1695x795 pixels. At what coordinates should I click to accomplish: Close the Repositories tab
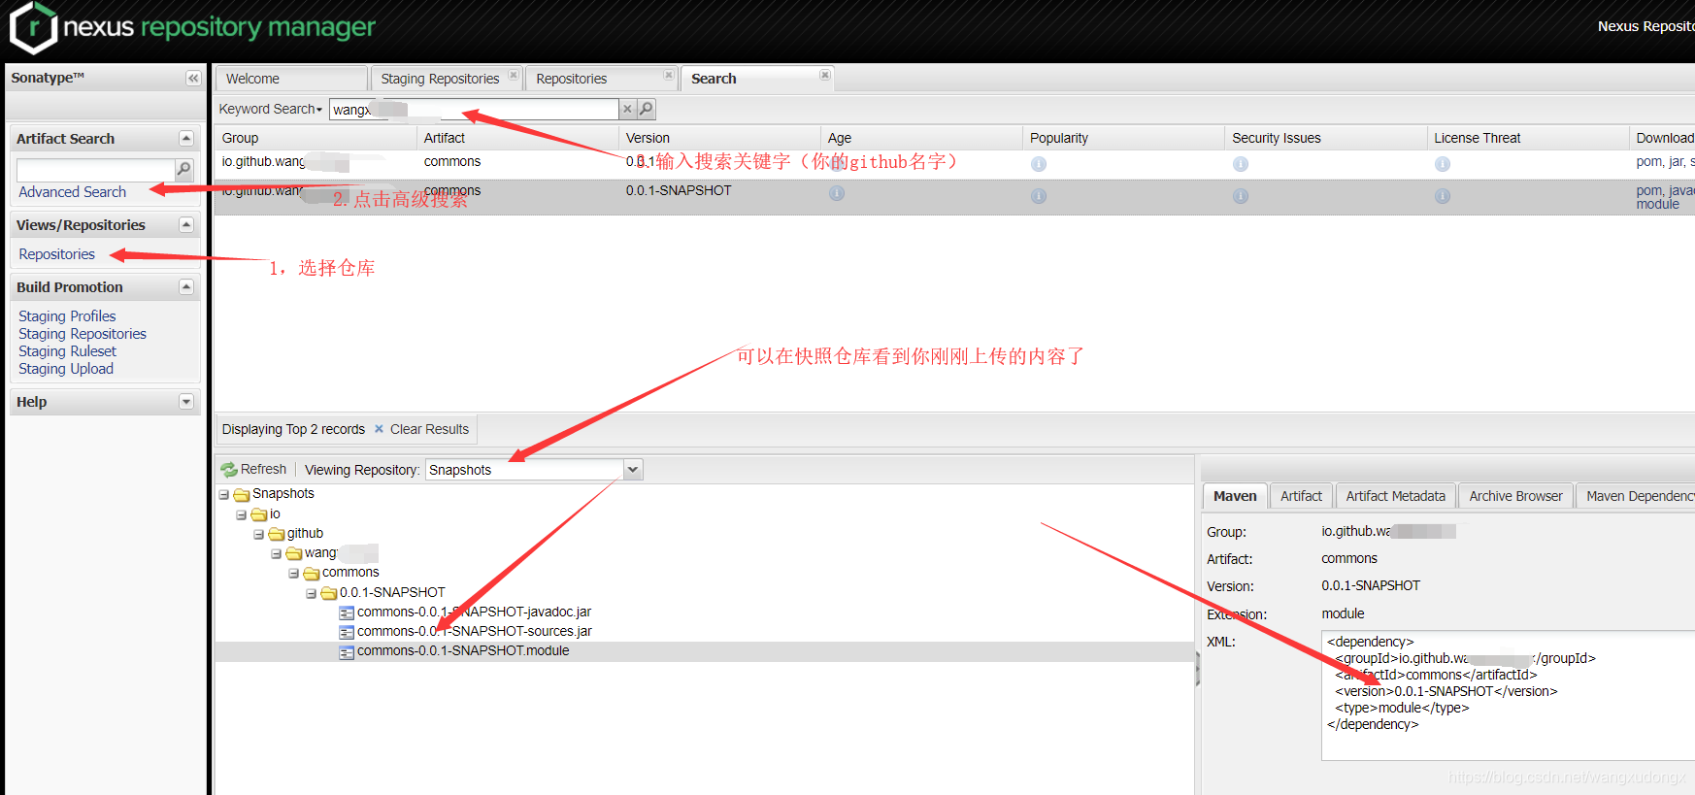pos(668,75)
